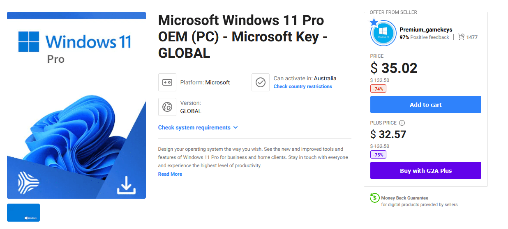Click the Money Back Guarantee icon
The image size is (508, 229).
pos(374,198)
